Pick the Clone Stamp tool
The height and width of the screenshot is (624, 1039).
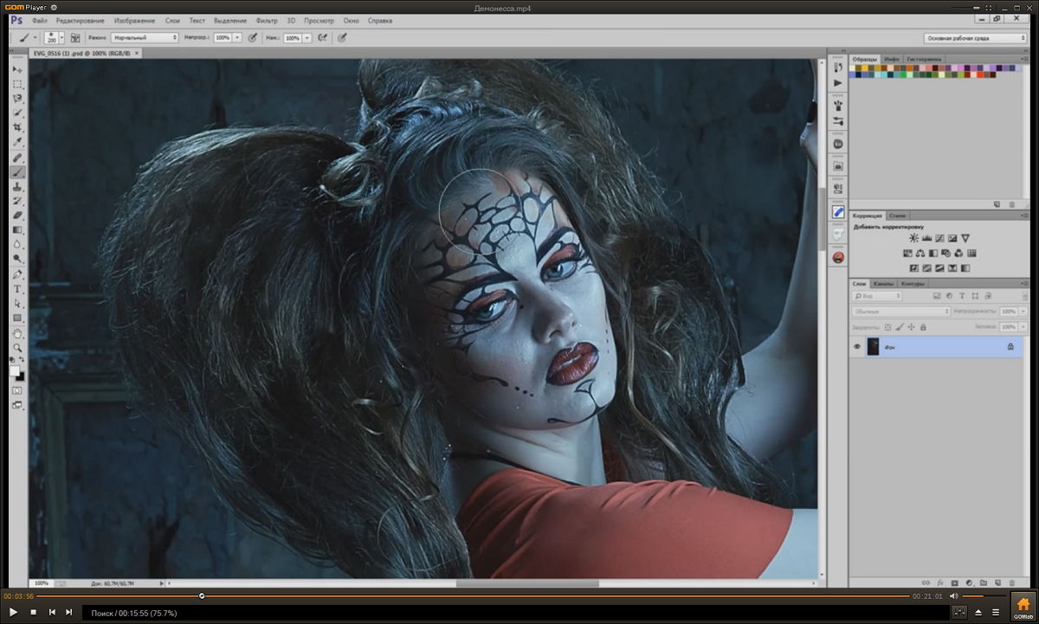[x=17, y=186]
